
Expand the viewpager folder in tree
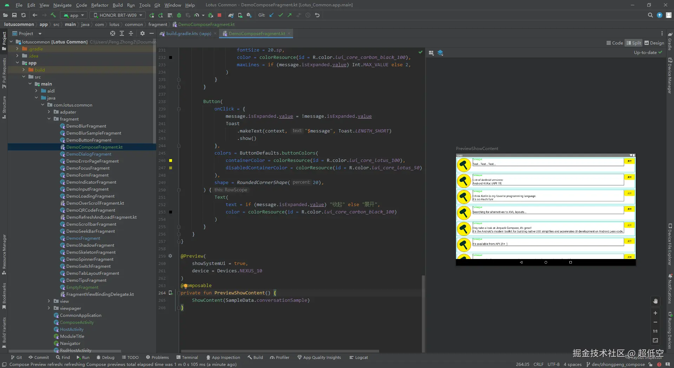(49, 308)
